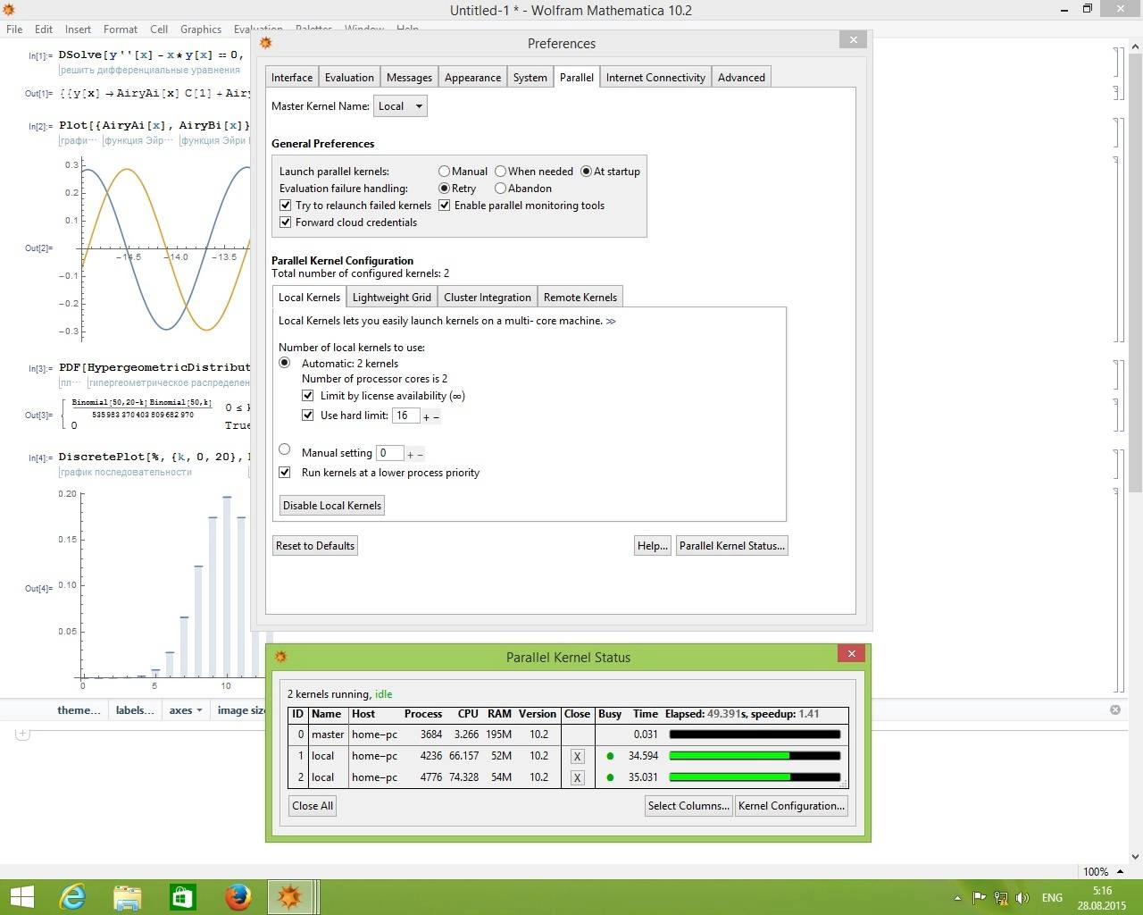Click kernel 2 time progress bar
The image size is (1143, 915).
pos(755,777)
